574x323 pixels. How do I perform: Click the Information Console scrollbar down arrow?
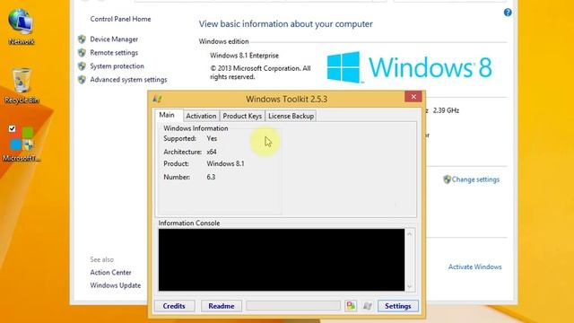pos(410,286)
